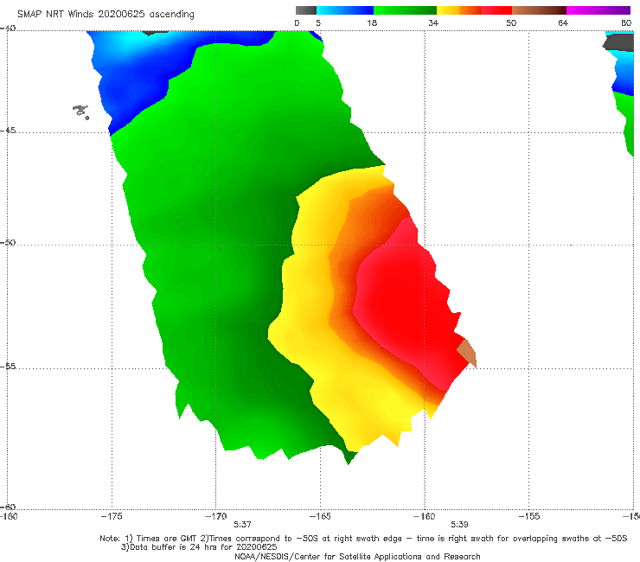The height and width of the screenshot is (562, 640).
Task: Click the color bar label "80"
Action: point(626,22)
